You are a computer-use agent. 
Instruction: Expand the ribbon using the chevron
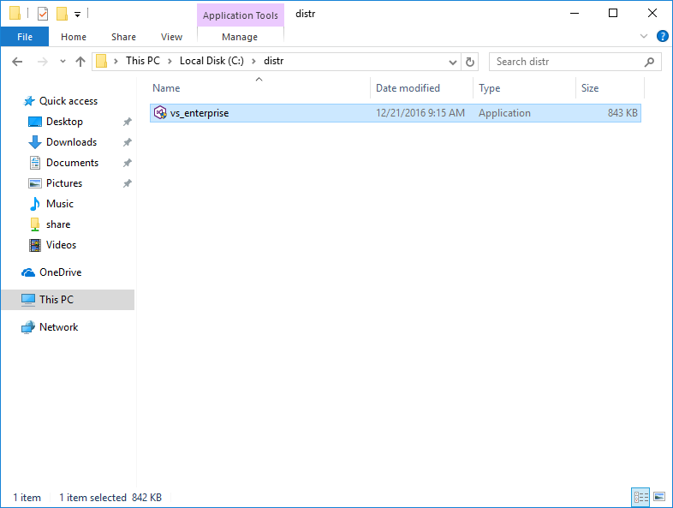coord(643,36)
